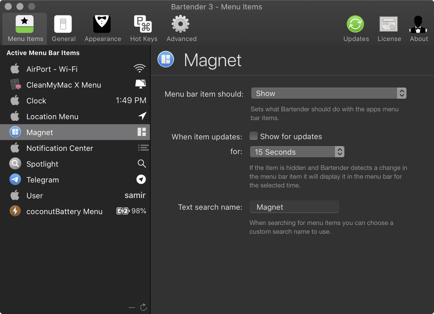Select the Menu Items tab
Viewport: 434px width, 314px height.
click(25, 29)
